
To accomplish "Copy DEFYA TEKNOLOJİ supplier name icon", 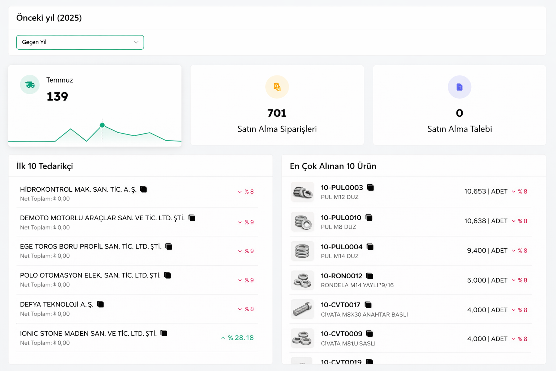I will point(101,304).
